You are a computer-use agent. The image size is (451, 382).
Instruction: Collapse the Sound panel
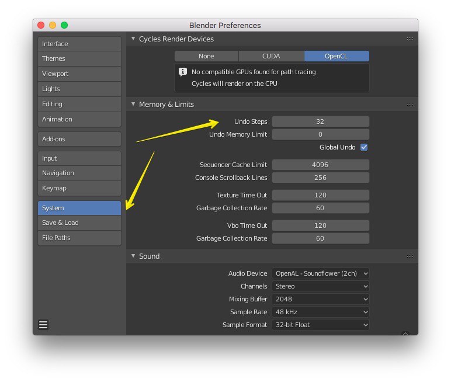(x=133, y=256)
